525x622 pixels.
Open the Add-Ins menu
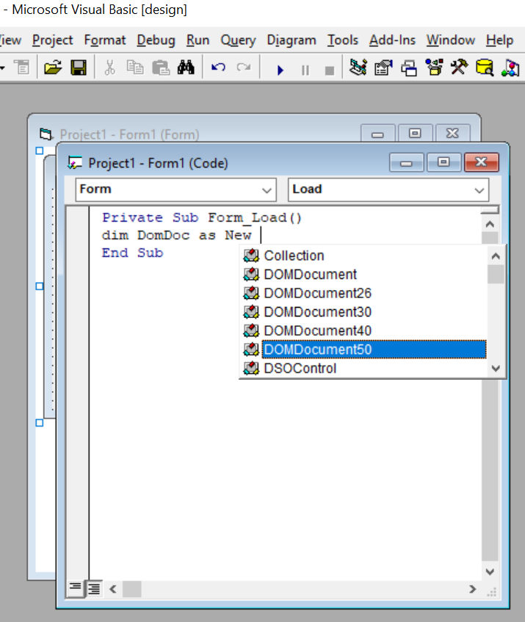point(392,40)
